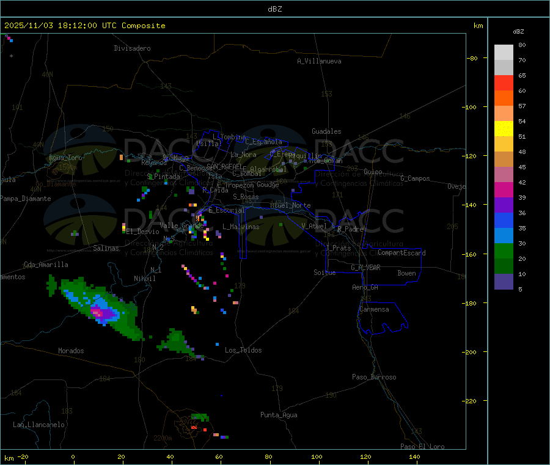Screen dimensions: 550x465
Task: Click the 'Nihuil' label
Action: point(145,279)
